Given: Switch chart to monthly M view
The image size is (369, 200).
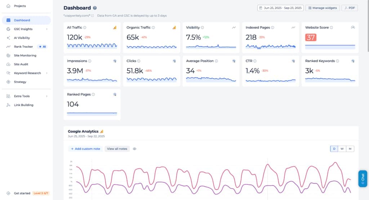Looking at the screenshot, I should pos(350,149).
